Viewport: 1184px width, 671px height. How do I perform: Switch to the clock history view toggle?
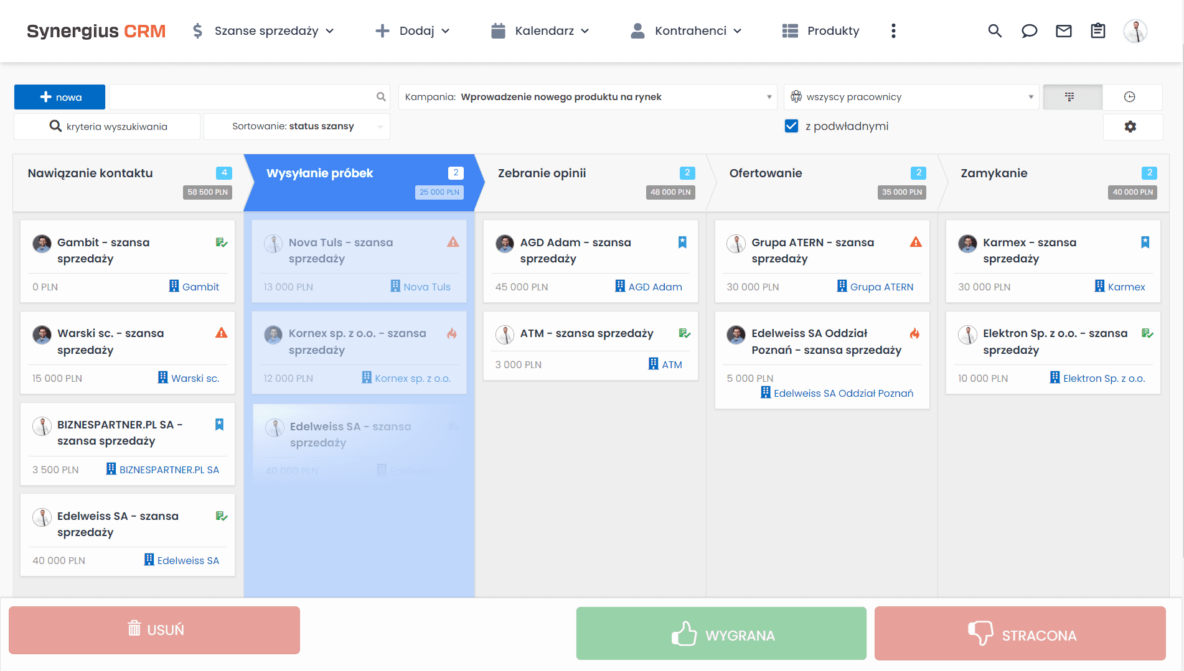click(1131, 96)
